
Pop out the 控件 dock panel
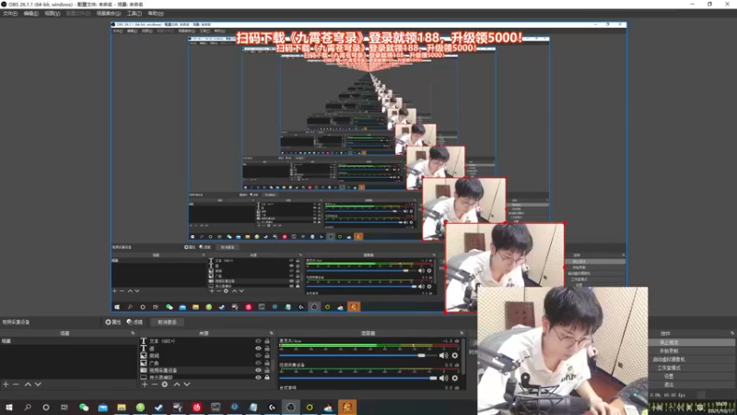731,333
